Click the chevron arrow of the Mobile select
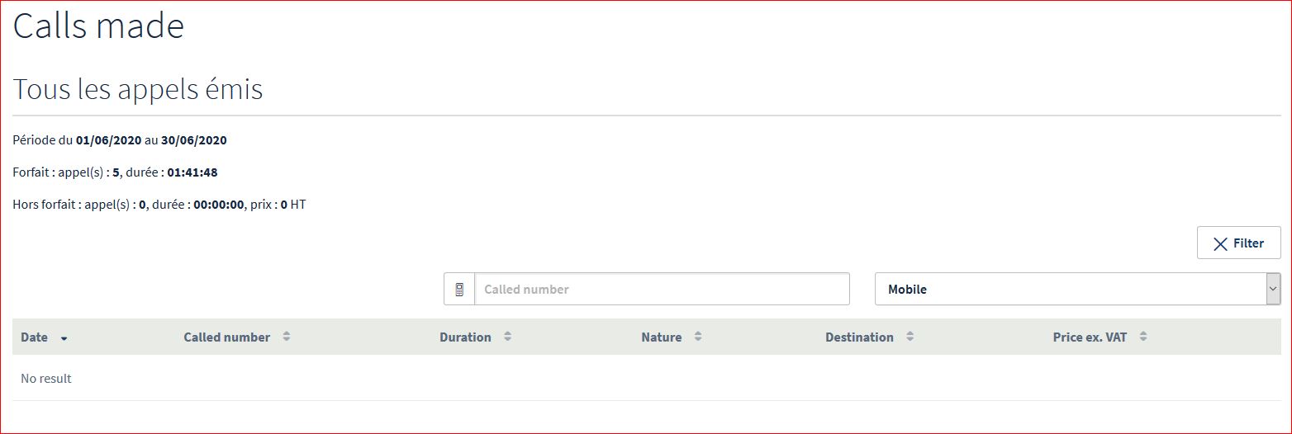 click(1273, 290)
